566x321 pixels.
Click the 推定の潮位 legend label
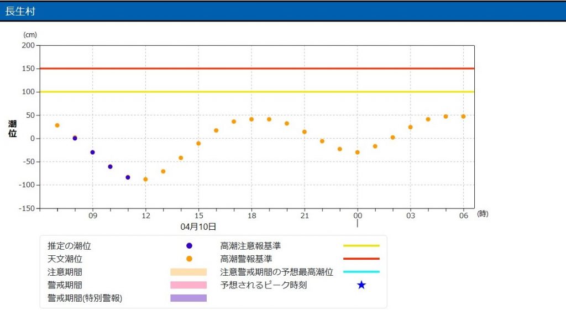coord(69,246)
